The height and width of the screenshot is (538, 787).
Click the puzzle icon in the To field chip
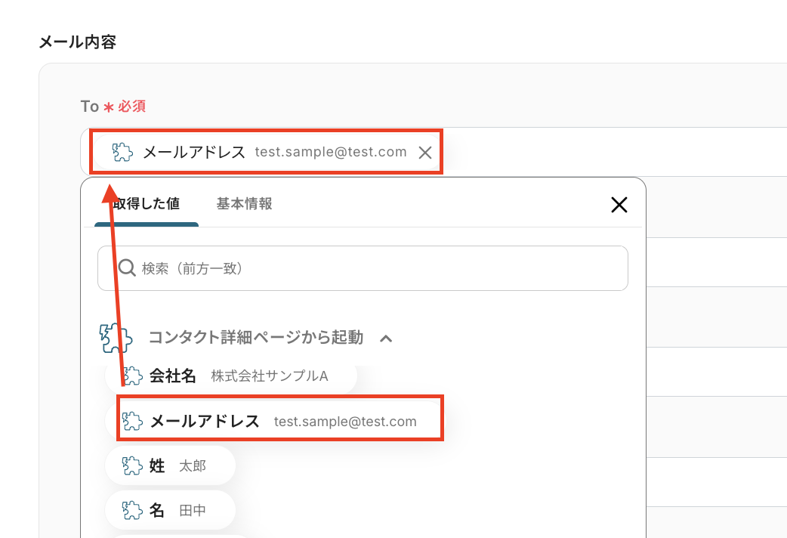coord(122,152)
